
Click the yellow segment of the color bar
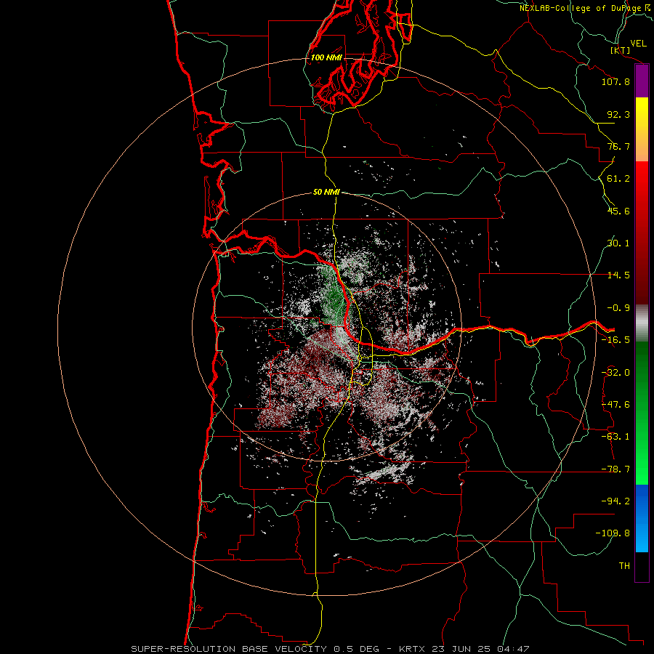pos(642,115)
